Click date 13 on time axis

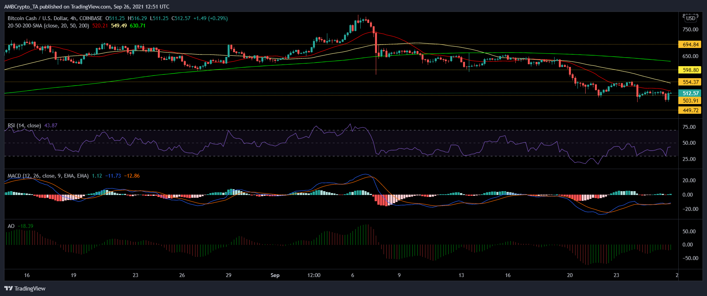[461, 275]
